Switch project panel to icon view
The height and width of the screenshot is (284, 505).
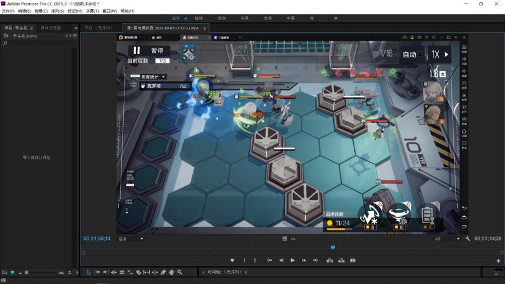click(x=12, y=272)
